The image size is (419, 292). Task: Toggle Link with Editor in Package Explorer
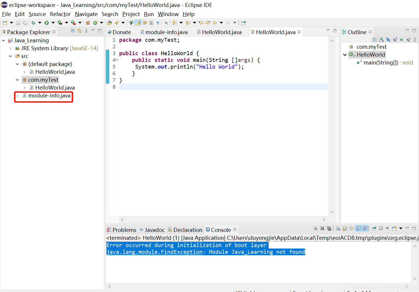80,31
